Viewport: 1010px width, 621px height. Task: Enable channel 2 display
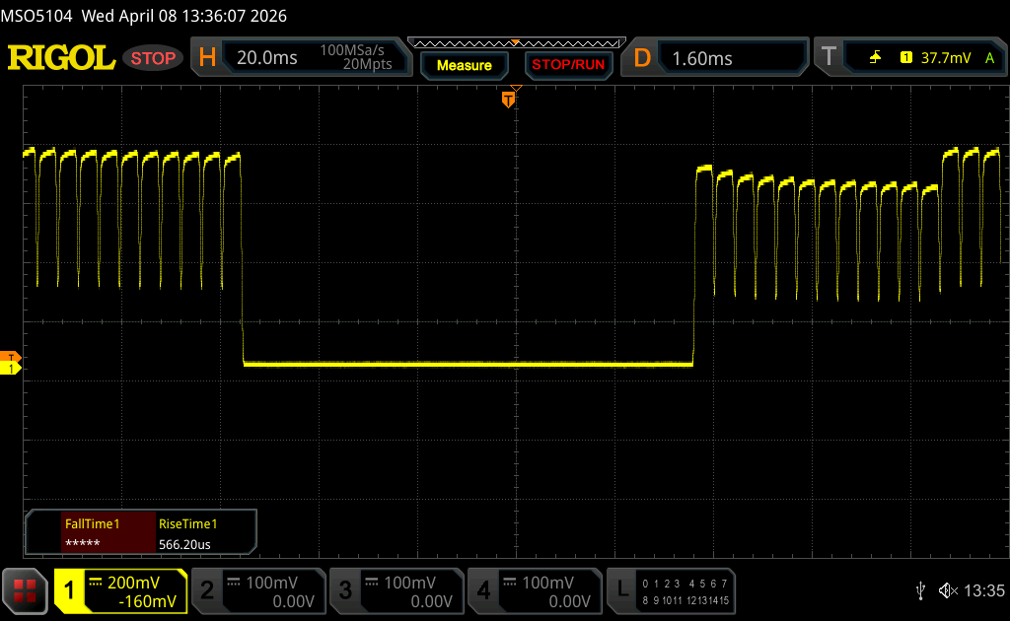256,590
